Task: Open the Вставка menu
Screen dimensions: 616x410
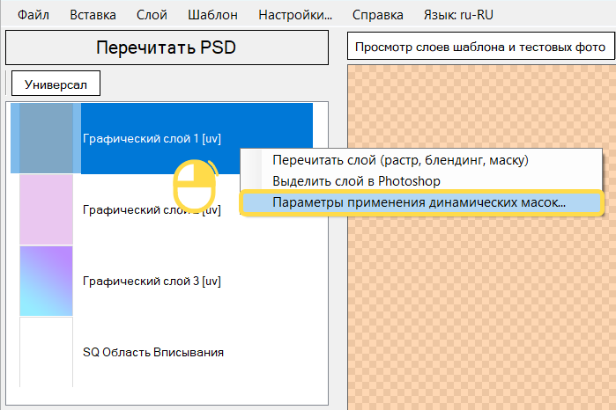Action: tap(92, 15)
